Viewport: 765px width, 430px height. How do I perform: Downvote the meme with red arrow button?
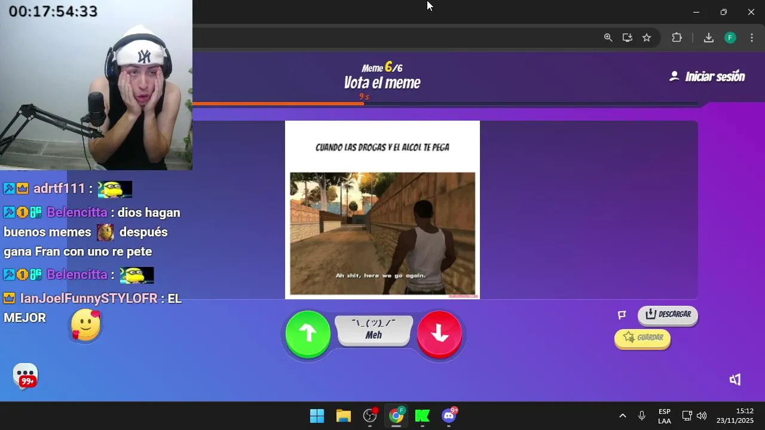click(x=440, y=334)
